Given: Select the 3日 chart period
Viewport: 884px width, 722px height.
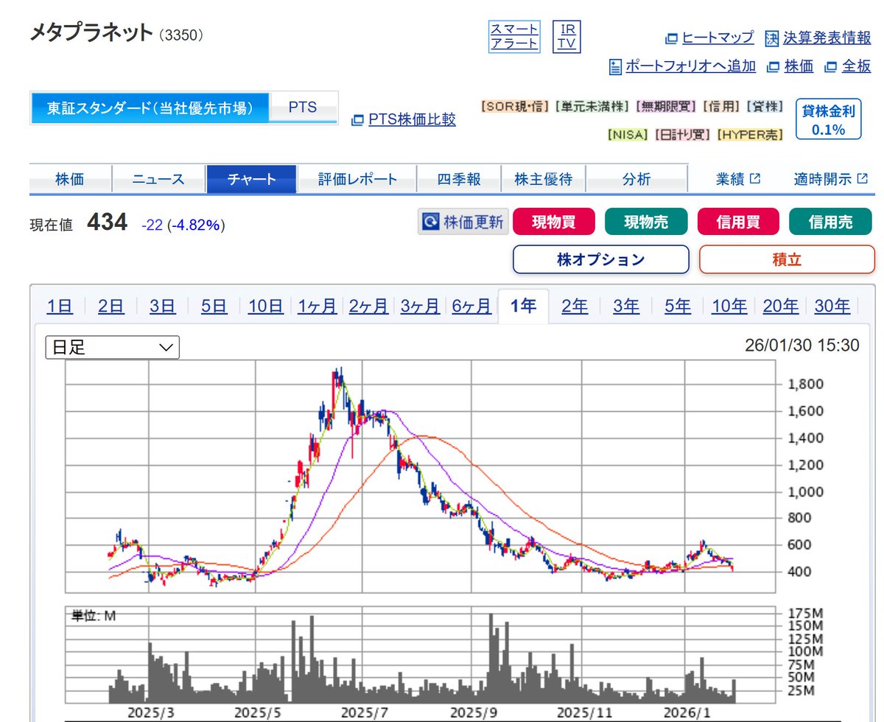Looking at the screenshot, I should point(163,306).
